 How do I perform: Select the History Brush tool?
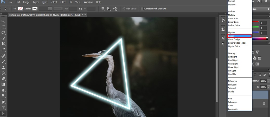3,73
